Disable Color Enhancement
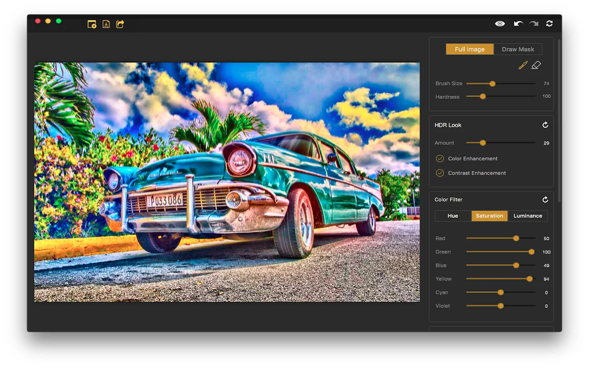589x368 pixels. [439, 158]
